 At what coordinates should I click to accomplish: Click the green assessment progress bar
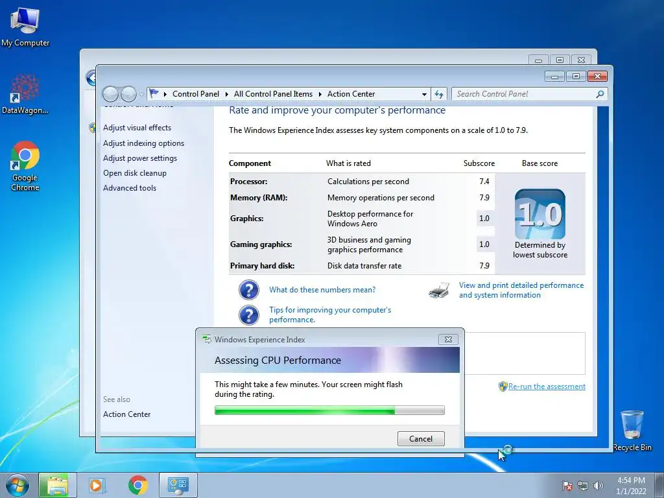tap(329, 410)
